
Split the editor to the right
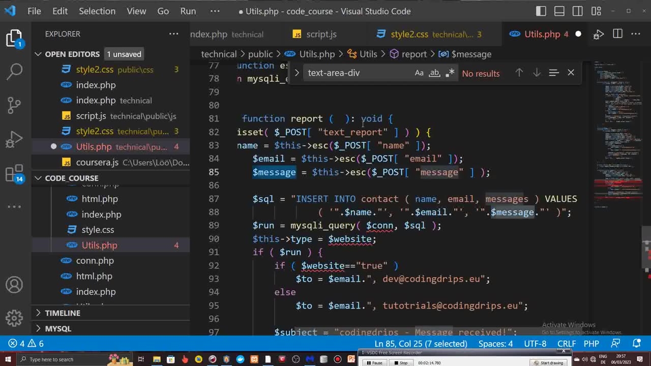pyautogui.click(x=617, y=34)
